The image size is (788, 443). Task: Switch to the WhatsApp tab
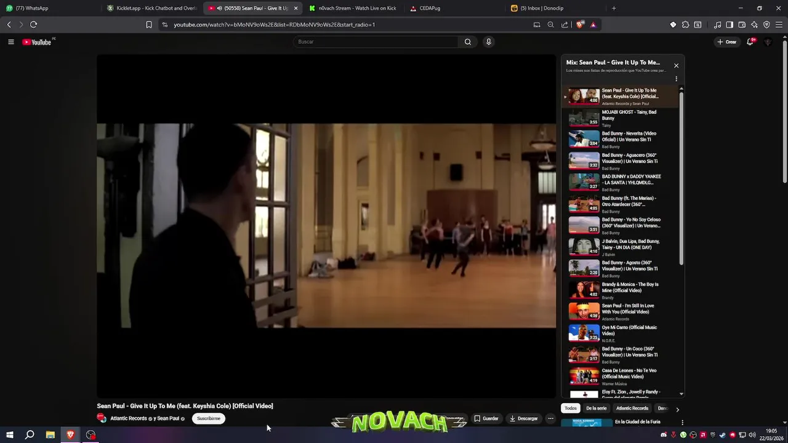click(49, 8)
